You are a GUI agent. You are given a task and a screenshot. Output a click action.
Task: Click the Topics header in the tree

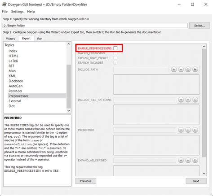tap(9, 45)
